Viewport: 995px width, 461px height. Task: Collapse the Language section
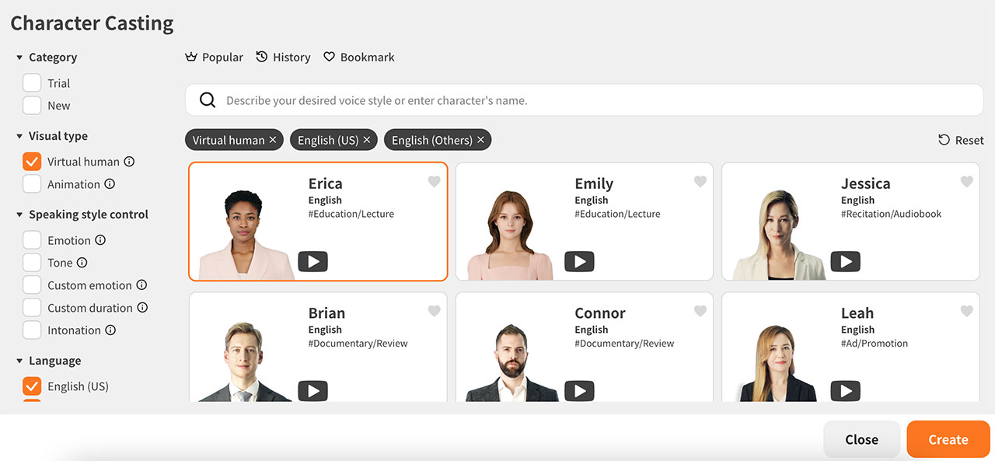(19, 361)
